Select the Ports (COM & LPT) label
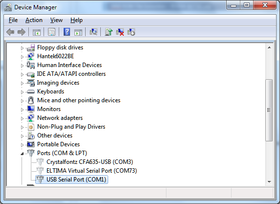The height and width of the screenshot is (204, 280). tap(62, 153)
